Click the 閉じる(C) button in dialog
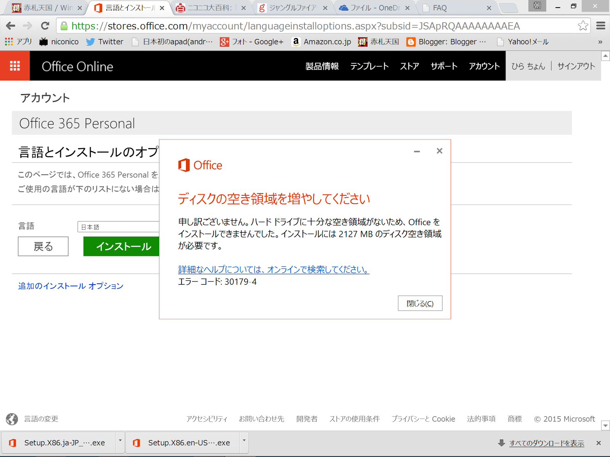 (420, 303)
